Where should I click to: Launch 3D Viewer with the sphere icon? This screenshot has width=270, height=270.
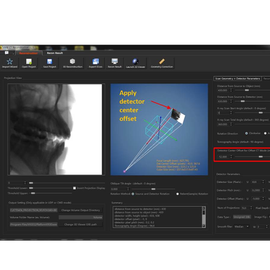point(136,62)
